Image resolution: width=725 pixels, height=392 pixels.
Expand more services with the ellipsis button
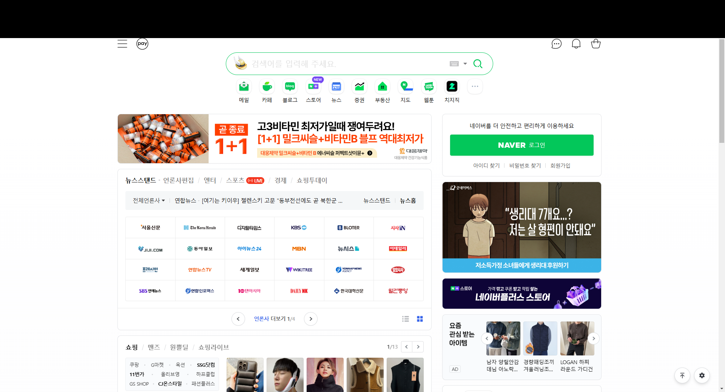point(475,86)
